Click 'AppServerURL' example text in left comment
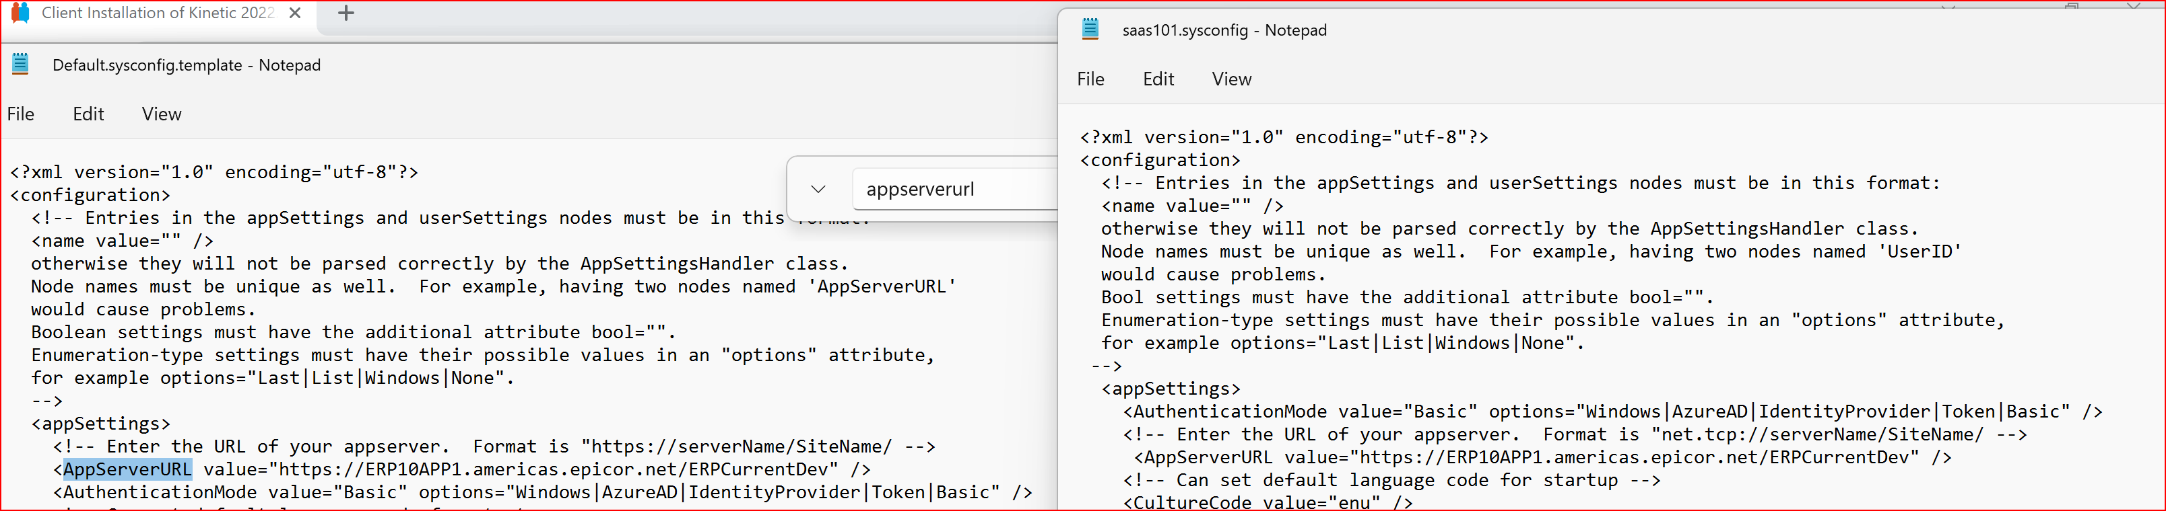This screenshot has width=2166, height=511. tap(882, 286)
